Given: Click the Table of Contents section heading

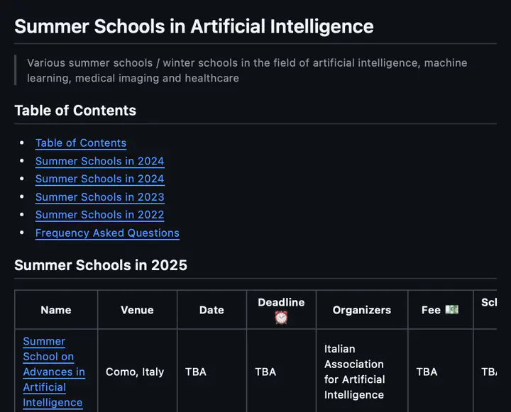Looking at the screenshot, I should [x=75, y=111].
